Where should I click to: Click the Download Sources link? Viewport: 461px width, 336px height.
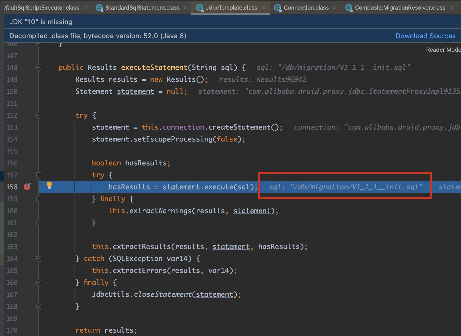click(x=425, y=36)
